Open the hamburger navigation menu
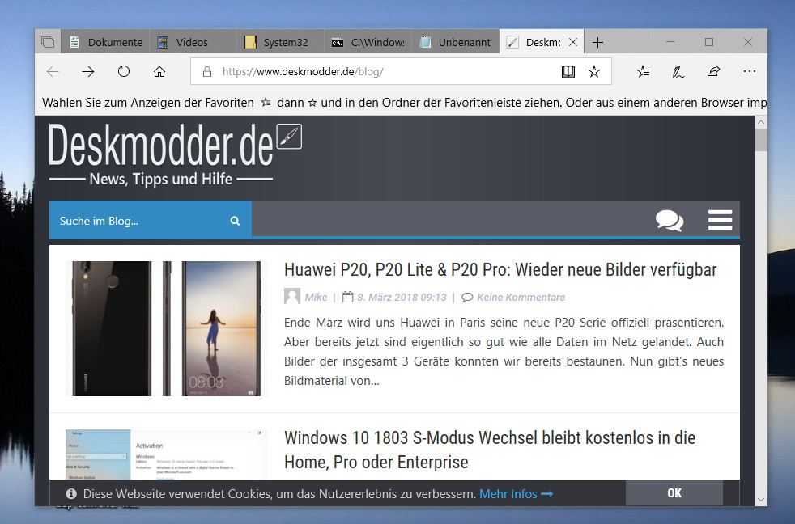Screen dimensions: 795x524 720,220
